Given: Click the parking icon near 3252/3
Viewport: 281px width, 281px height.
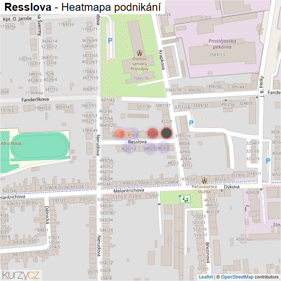Looking at the screenshot, I should pos(268,161).
